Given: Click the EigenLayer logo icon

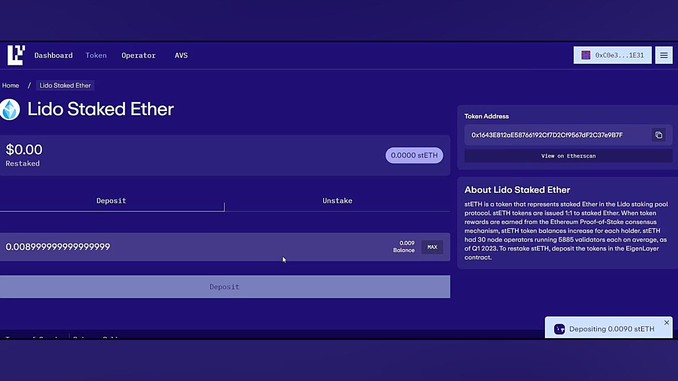Looking at the screenshot, I should (x=16, y=55).
